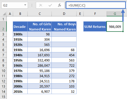
Task: Click the Enter checkmark formula bar icon
Action: (x=50, y=5)
